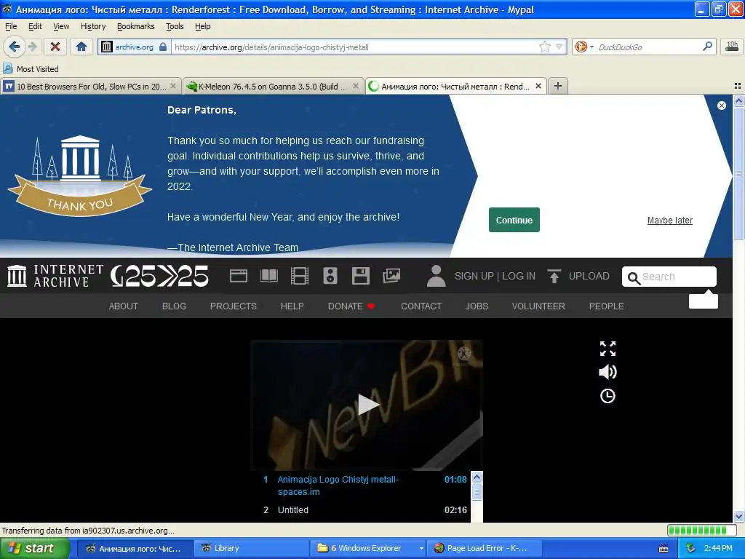The height and width of the screenshot is (559, 745).
Task: Switch to Library taskbar window
Action: point(251,549)
